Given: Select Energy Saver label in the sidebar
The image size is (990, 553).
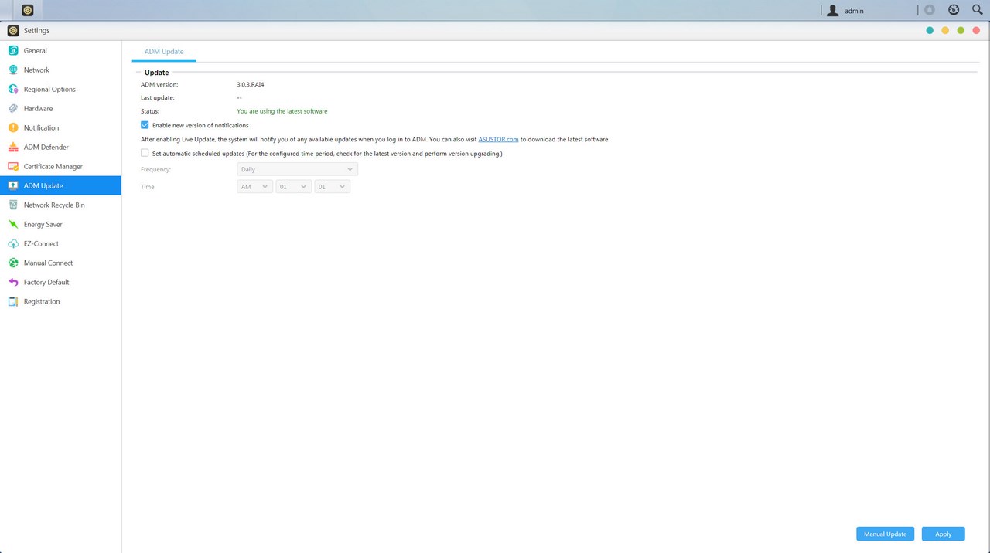Looking at the screenshot, I should pos(43,224).
